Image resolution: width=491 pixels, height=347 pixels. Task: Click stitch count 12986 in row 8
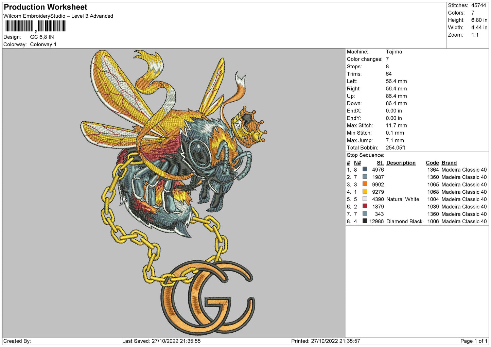376,222
